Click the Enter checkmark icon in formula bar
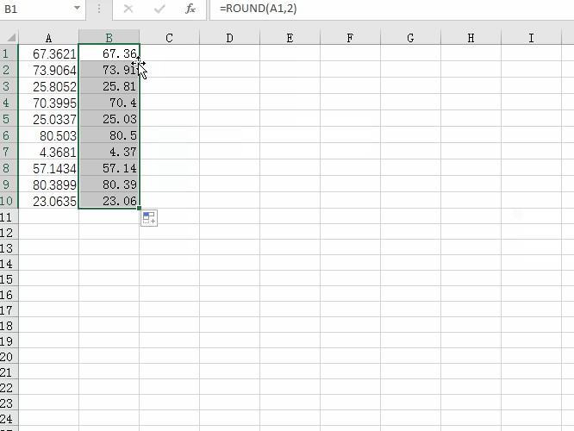The width and height of the screenshot is (574, 431). tap(159, 9)
